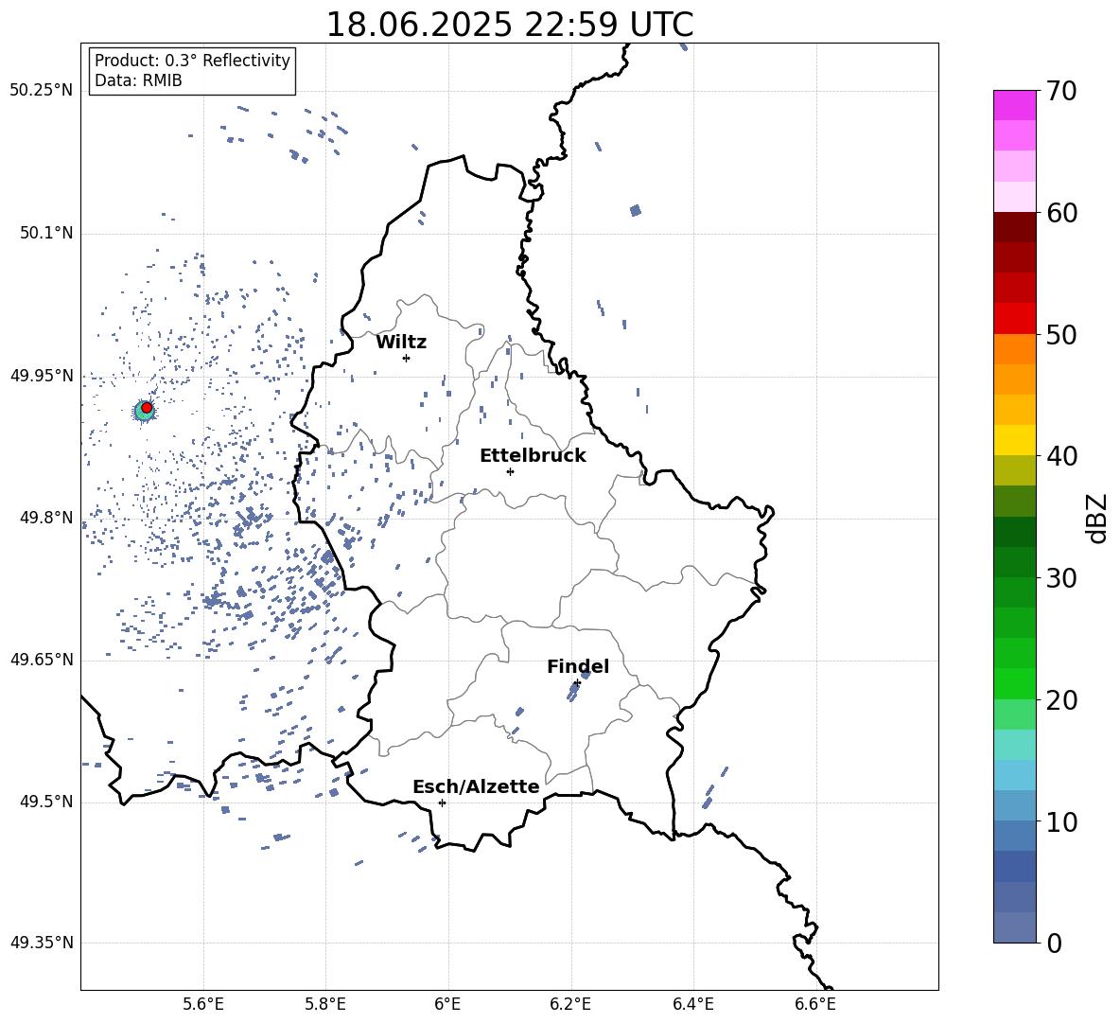Click the 49.95°N latitude label
This screenshot has width=1120, height=1023.
[x=42, y=376]
